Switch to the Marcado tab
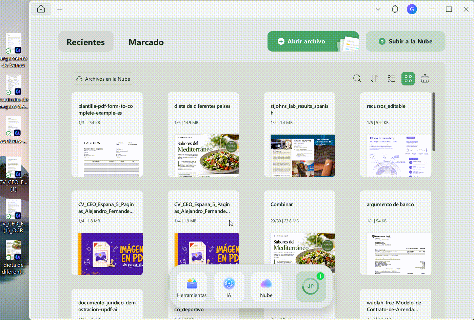Viewport: 474px width, 320px height. [146, 42]
